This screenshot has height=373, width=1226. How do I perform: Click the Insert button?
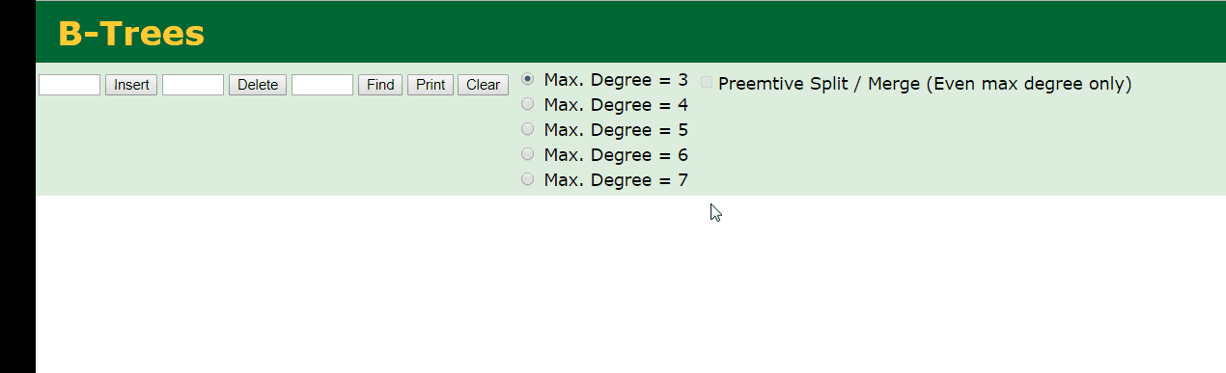(x=131, y=85)
